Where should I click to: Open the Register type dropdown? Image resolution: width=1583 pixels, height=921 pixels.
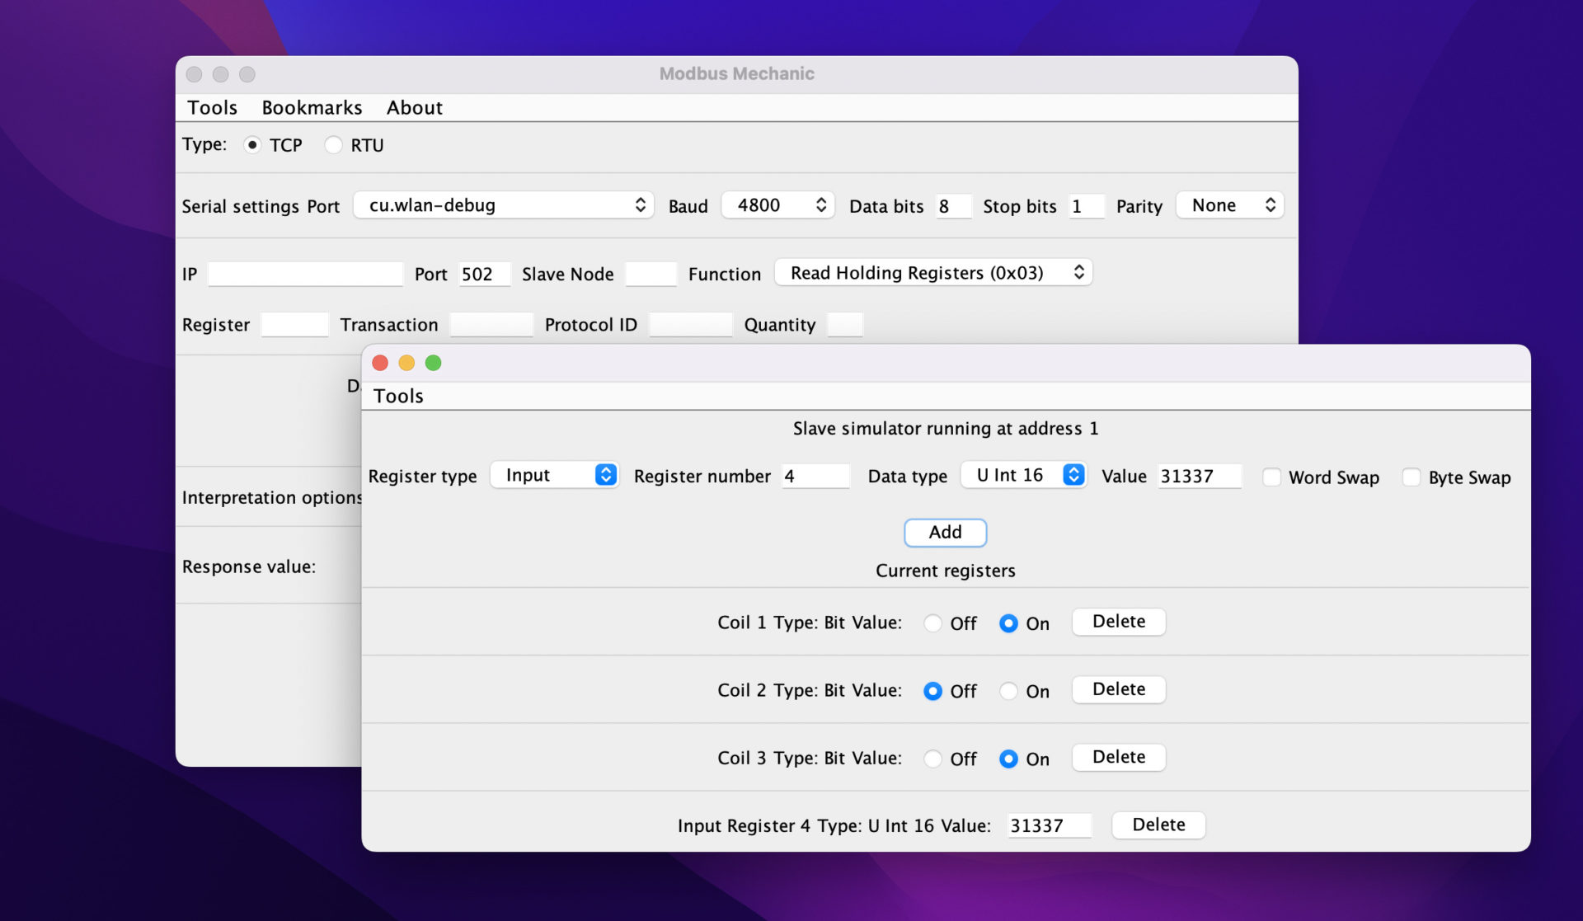pos(554,475)
